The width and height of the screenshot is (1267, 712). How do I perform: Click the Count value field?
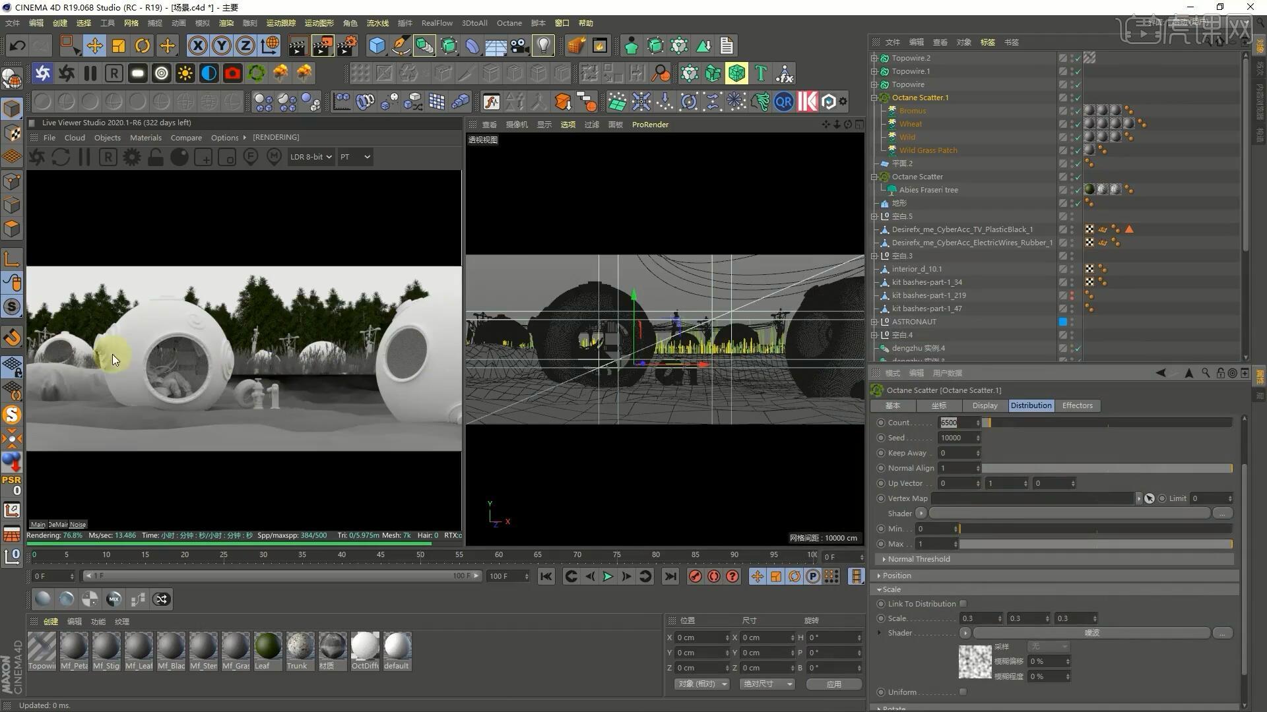click(x=959, y=423)
